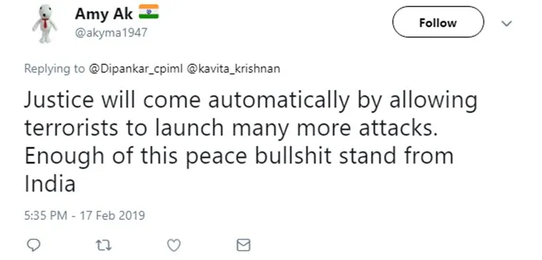
Task: Click the word Enough in the tweet
Action: [x=64, y=156]
